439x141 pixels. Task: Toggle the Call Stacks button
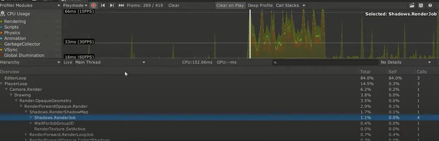point(287,5)
